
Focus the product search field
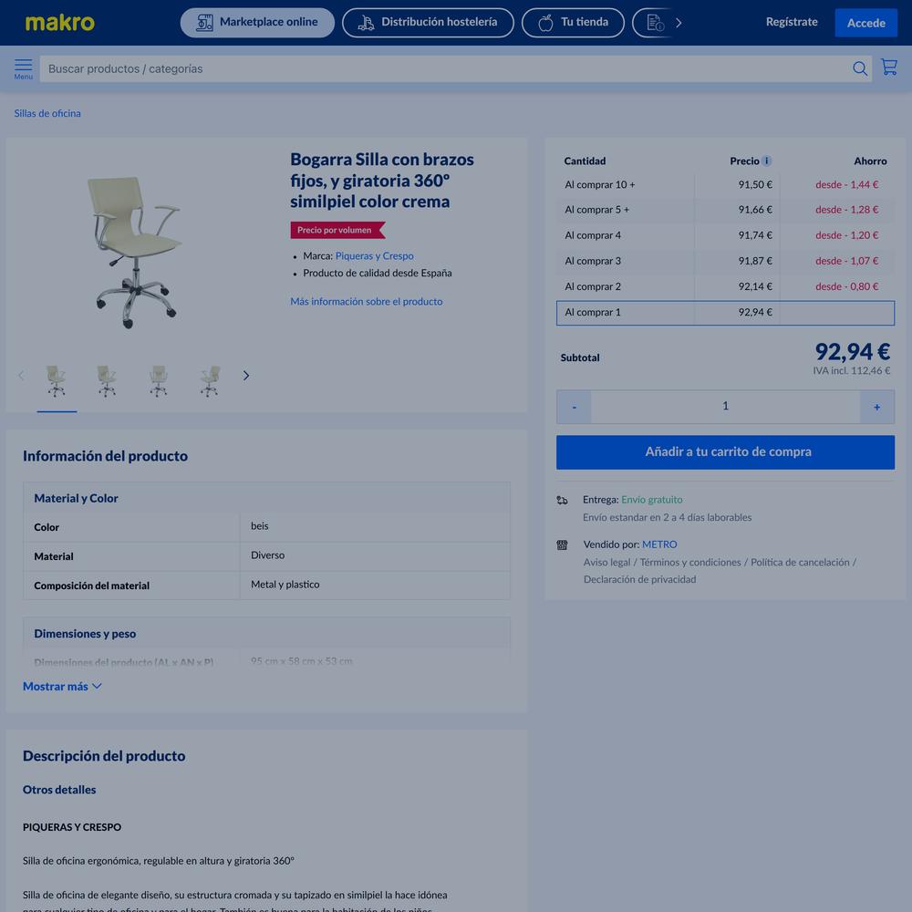tap(445, 68)
